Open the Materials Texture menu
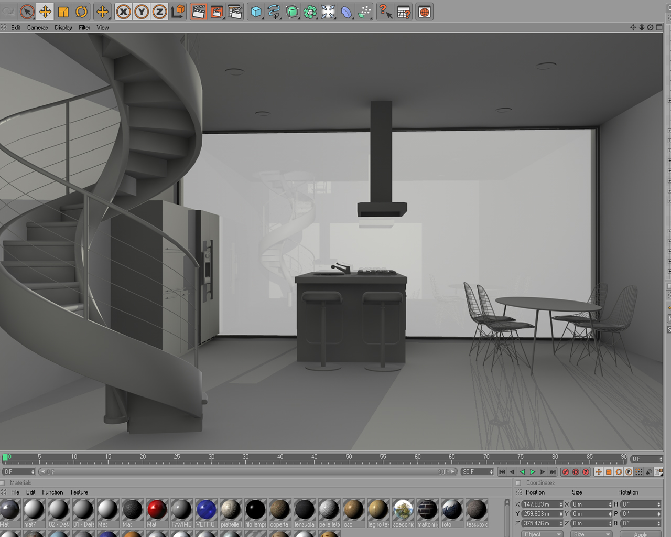The image size is (671, 537). 79,492
